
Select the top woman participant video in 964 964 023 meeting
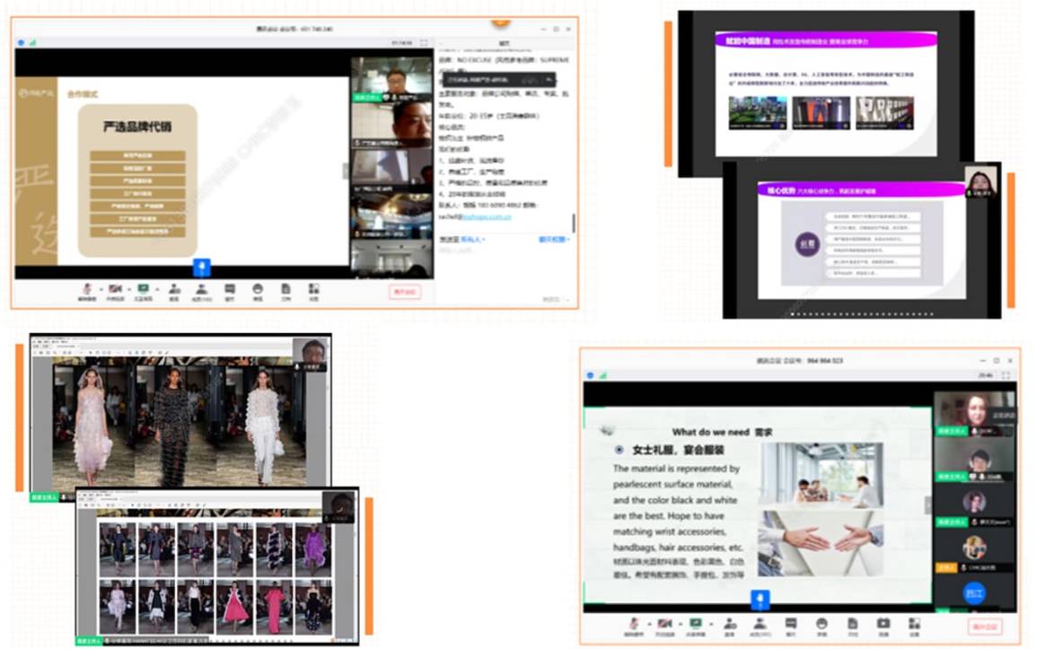click(x=975, y=414)
